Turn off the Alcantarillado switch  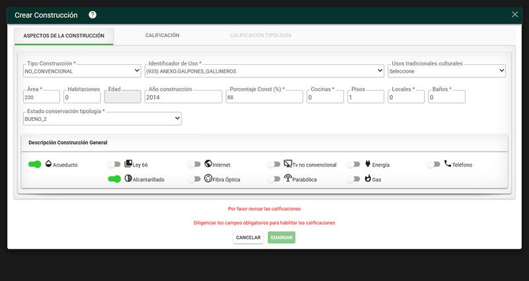click(114, 179)
